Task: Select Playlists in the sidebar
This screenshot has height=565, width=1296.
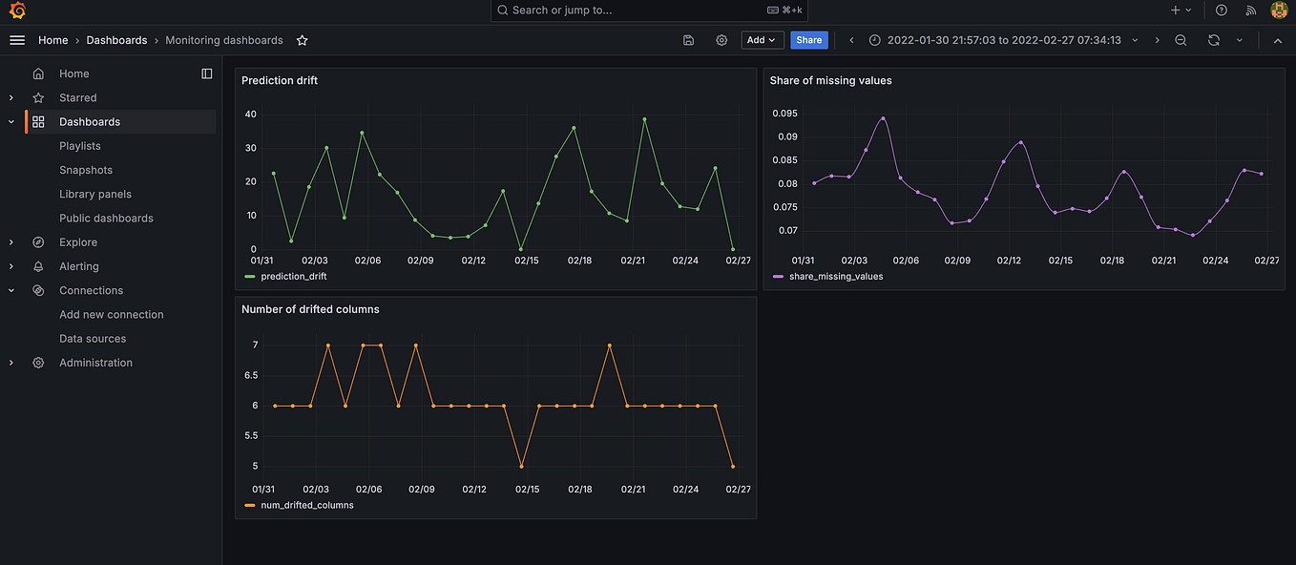Action: tap(80, 145)
